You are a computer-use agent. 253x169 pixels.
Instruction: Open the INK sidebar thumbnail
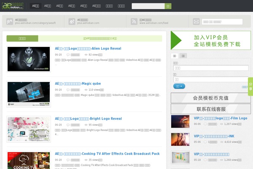180,139
